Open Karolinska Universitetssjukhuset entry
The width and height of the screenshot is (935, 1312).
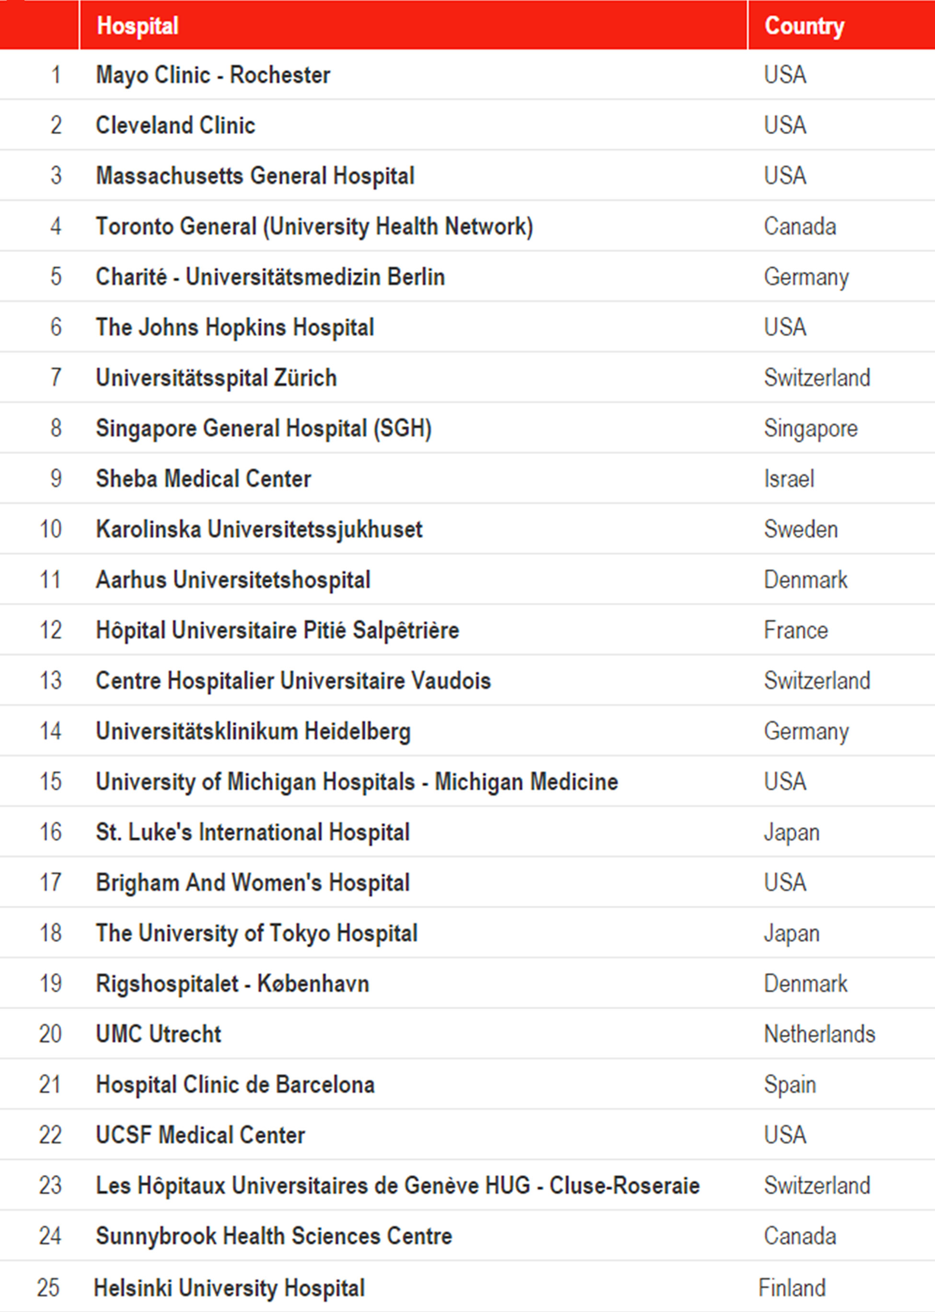(x=259, y=529)
